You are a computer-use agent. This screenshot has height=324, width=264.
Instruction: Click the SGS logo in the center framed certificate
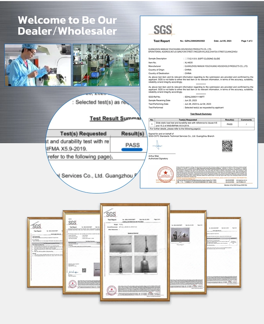coord(111,214)
